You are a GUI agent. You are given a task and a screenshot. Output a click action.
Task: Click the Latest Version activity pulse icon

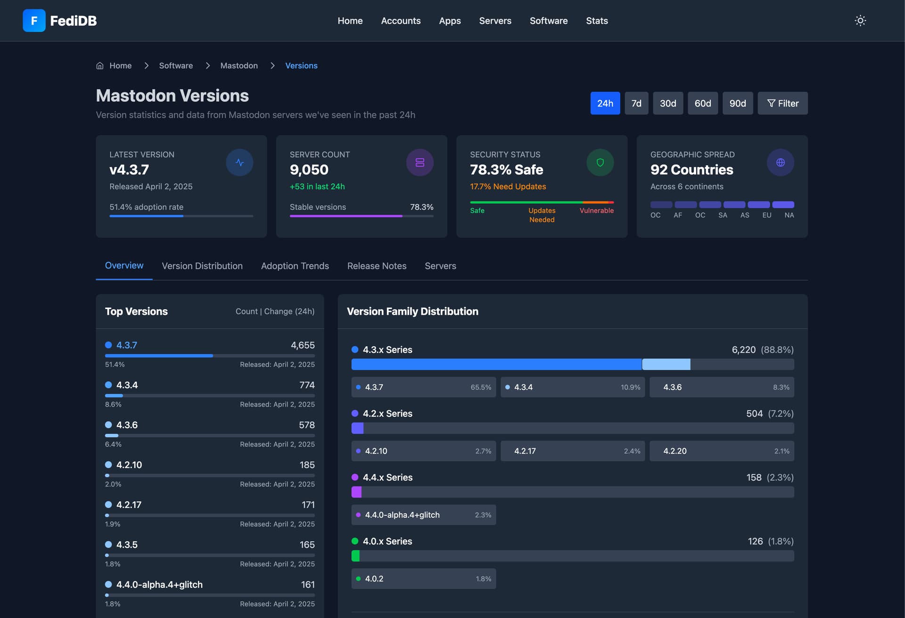coord(239,163)
